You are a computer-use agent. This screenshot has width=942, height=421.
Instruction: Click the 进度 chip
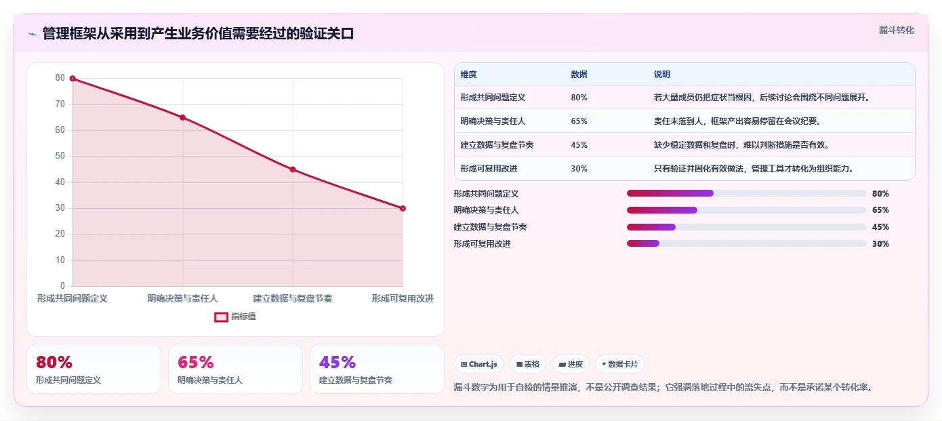[571, 364]
